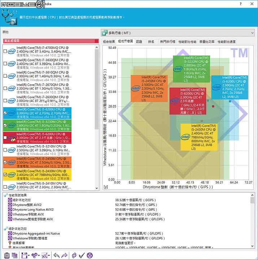This screenshot has width=258, height=260.
Task: Check the i7-4700MQ CPU checkbox
Action: tap(5, 51)
